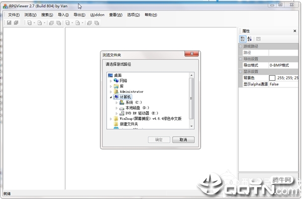Screen dimensions: 302x199
Task: Click the right-arrow page icon in first page group
Action: [x=39, y=23]
